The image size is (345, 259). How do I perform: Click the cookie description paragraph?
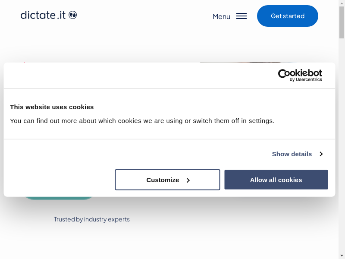click(142, 121)
